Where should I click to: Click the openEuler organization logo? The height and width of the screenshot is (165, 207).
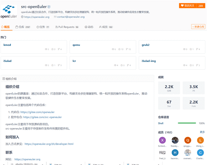(x=10, y=11)
